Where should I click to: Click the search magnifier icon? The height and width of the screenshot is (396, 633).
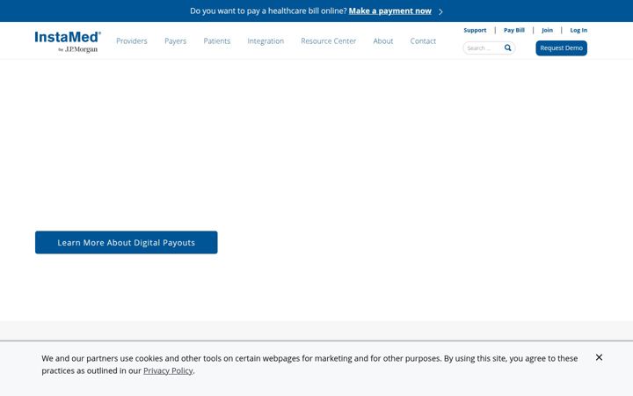(x=508, y=48)
